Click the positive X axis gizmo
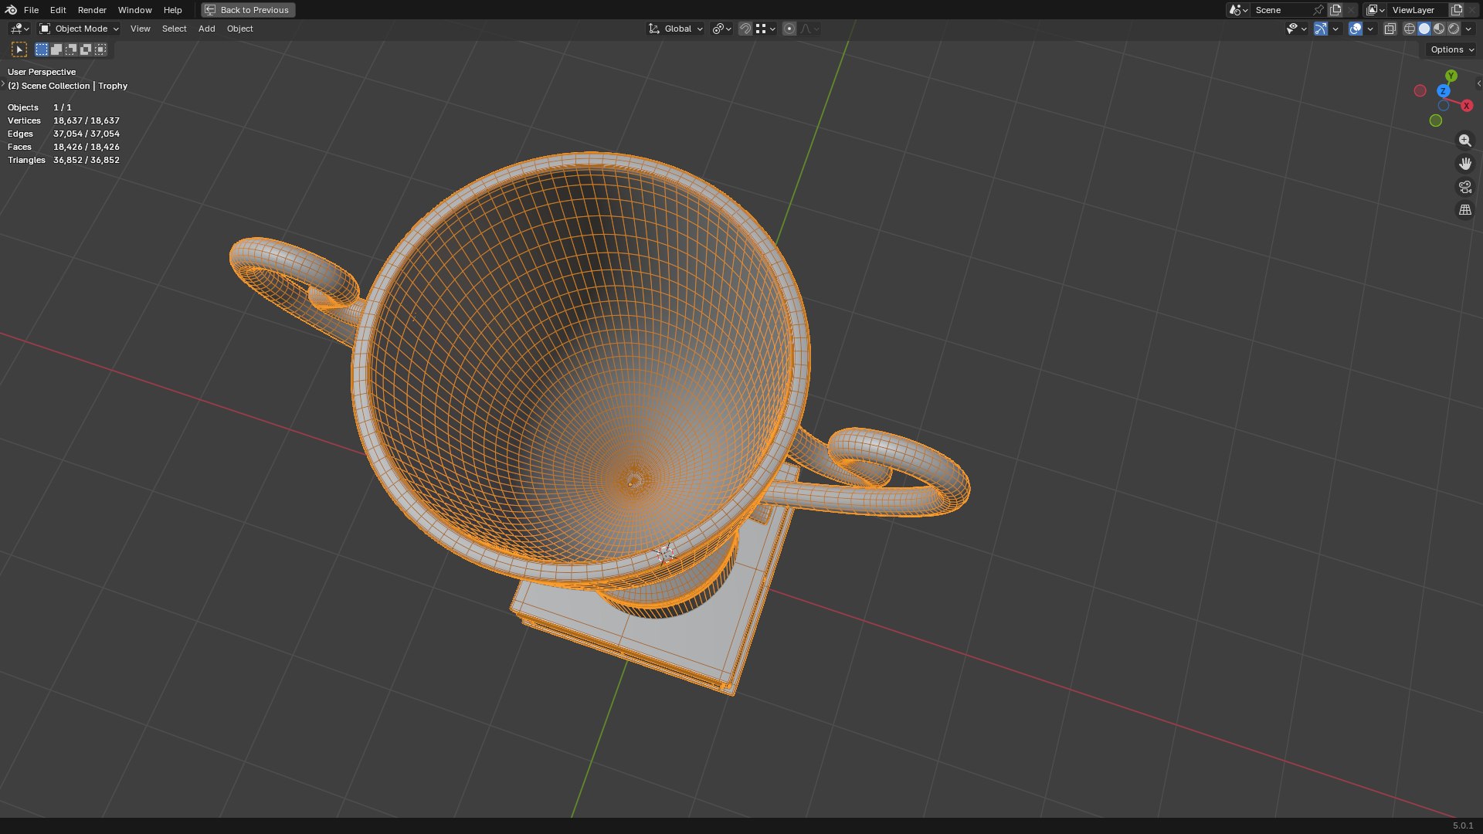The height and width of the screenshot is (834, 1483). [1466, 106]
